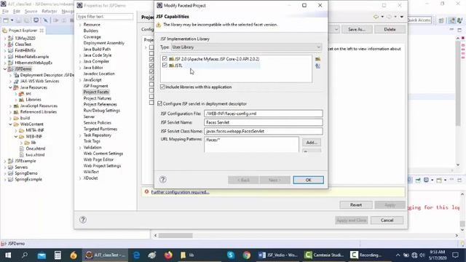Screen dimensions: 466x262
Task: Click the Cancel button in Properties
Action: point(387,220)
